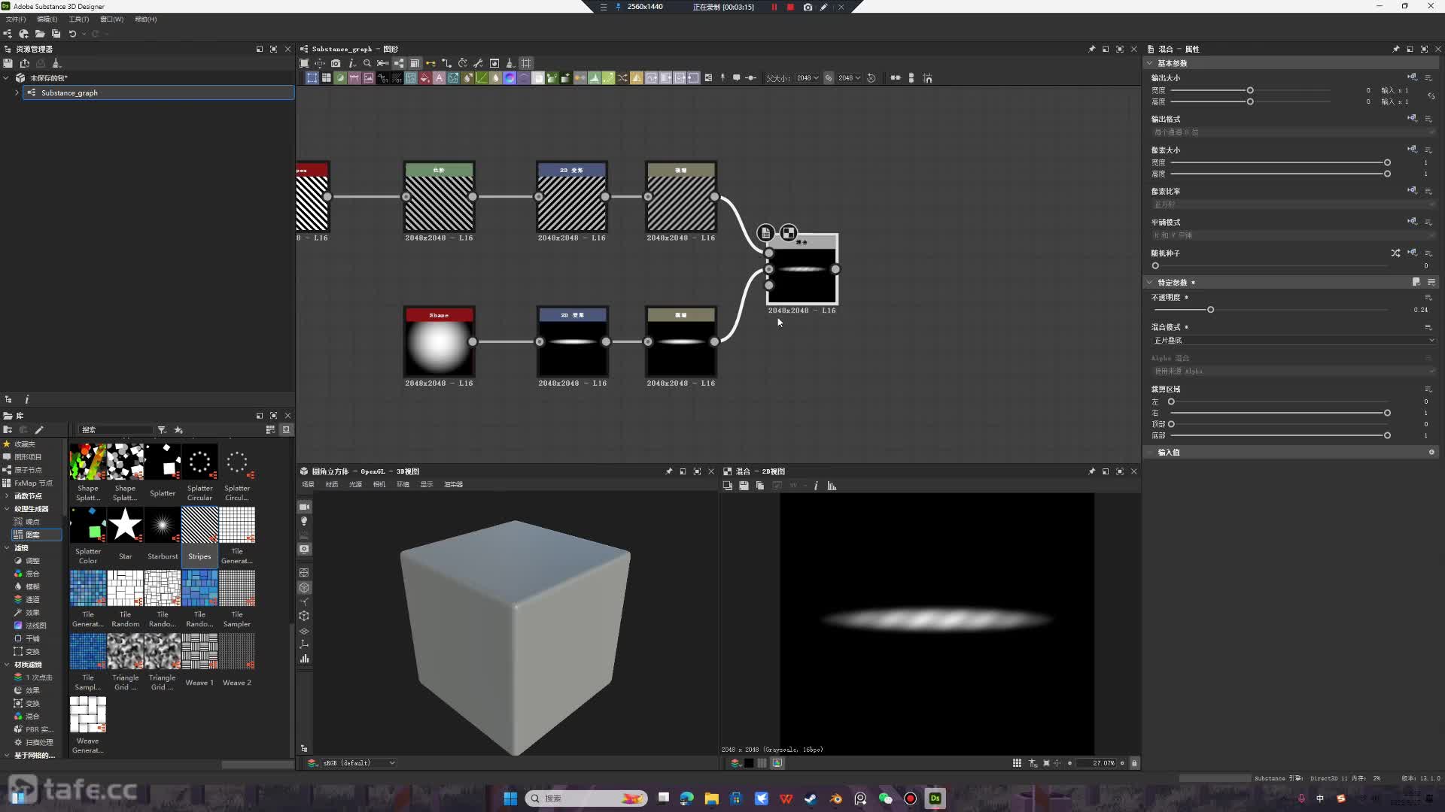
Task: Click the 随机种子 random seed slider handle
Action: tap(1155, 265)
